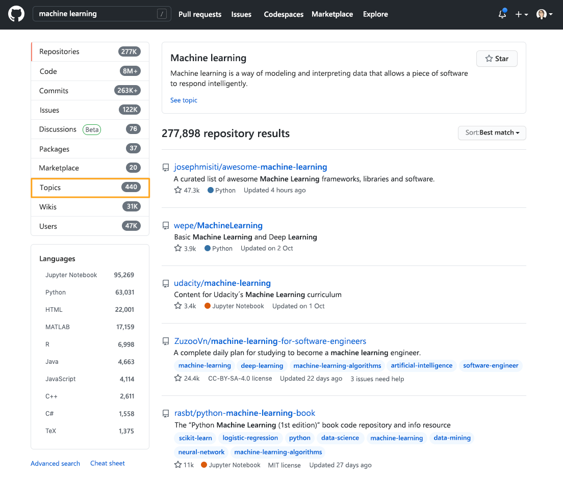Open the user avatar menu
The height and width of the screenshot is (481, 563).
pyautogui.click(x=544, y=14)
